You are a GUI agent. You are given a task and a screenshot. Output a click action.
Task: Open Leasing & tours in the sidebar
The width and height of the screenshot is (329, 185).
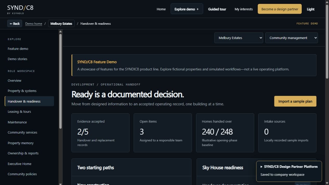point(19,111)
